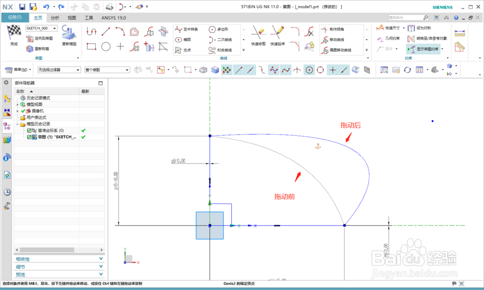Switch to the ANSYS 19.0 tab
The height and width of the screenshot is (290, 484).
tap(114, 18)
